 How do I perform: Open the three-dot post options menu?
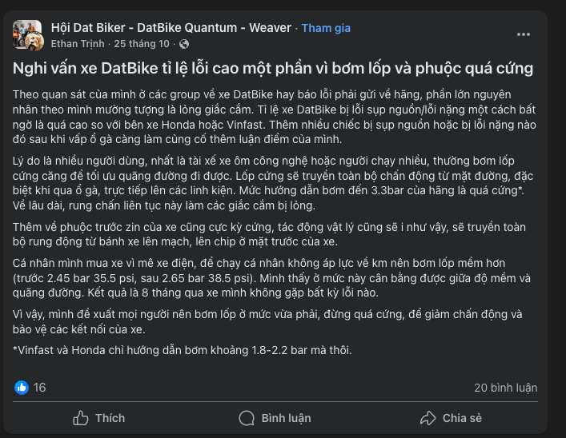[524, 34]
